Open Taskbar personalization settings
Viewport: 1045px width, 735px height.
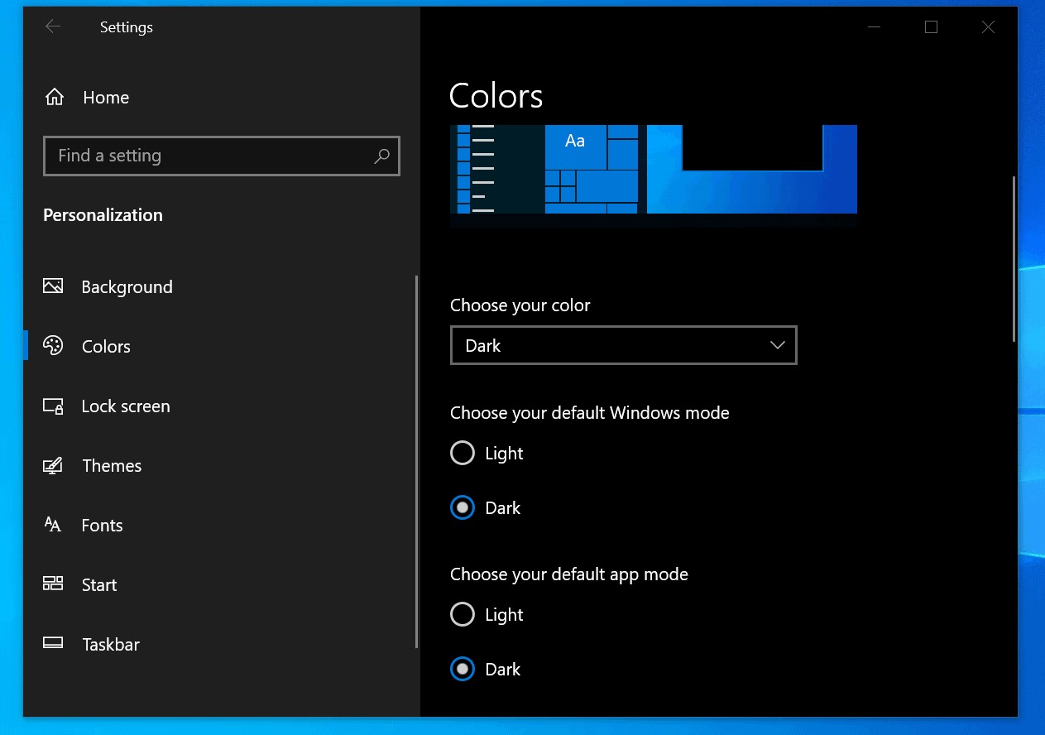[110, 644]
